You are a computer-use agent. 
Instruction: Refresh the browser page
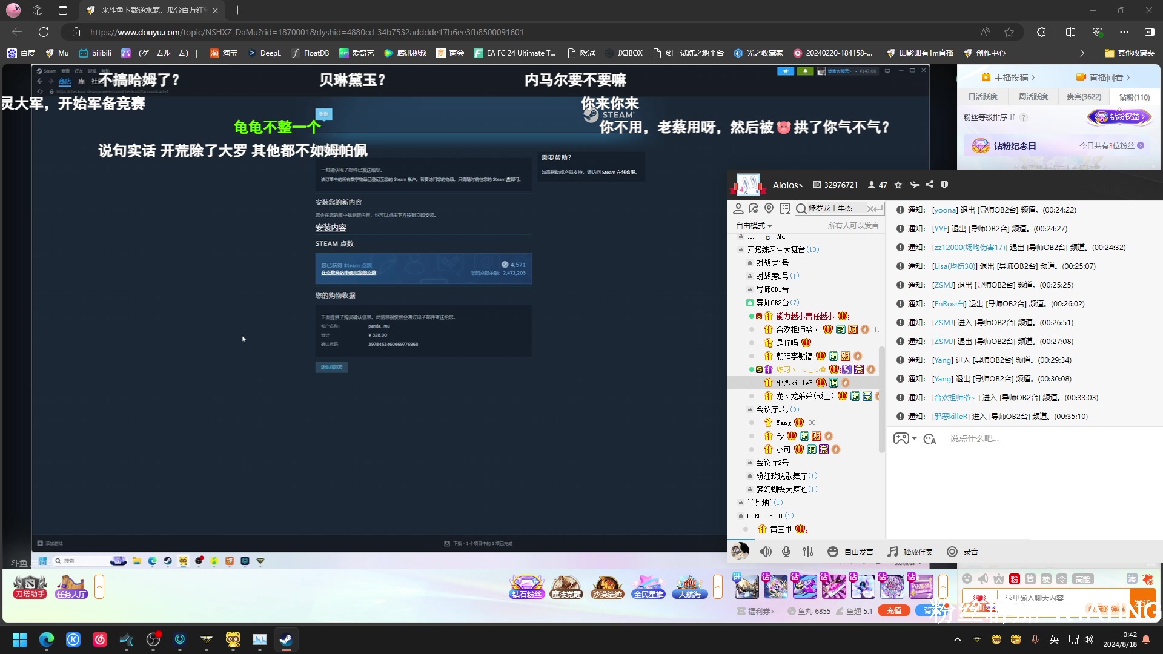44,32
